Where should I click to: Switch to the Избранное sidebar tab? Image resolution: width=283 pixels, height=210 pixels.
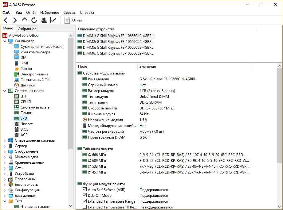pos(27,29)
